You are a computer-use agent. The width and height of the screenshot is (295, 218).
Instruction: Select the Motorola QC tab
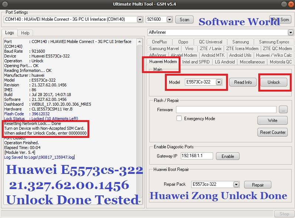[x=281, y=62]
